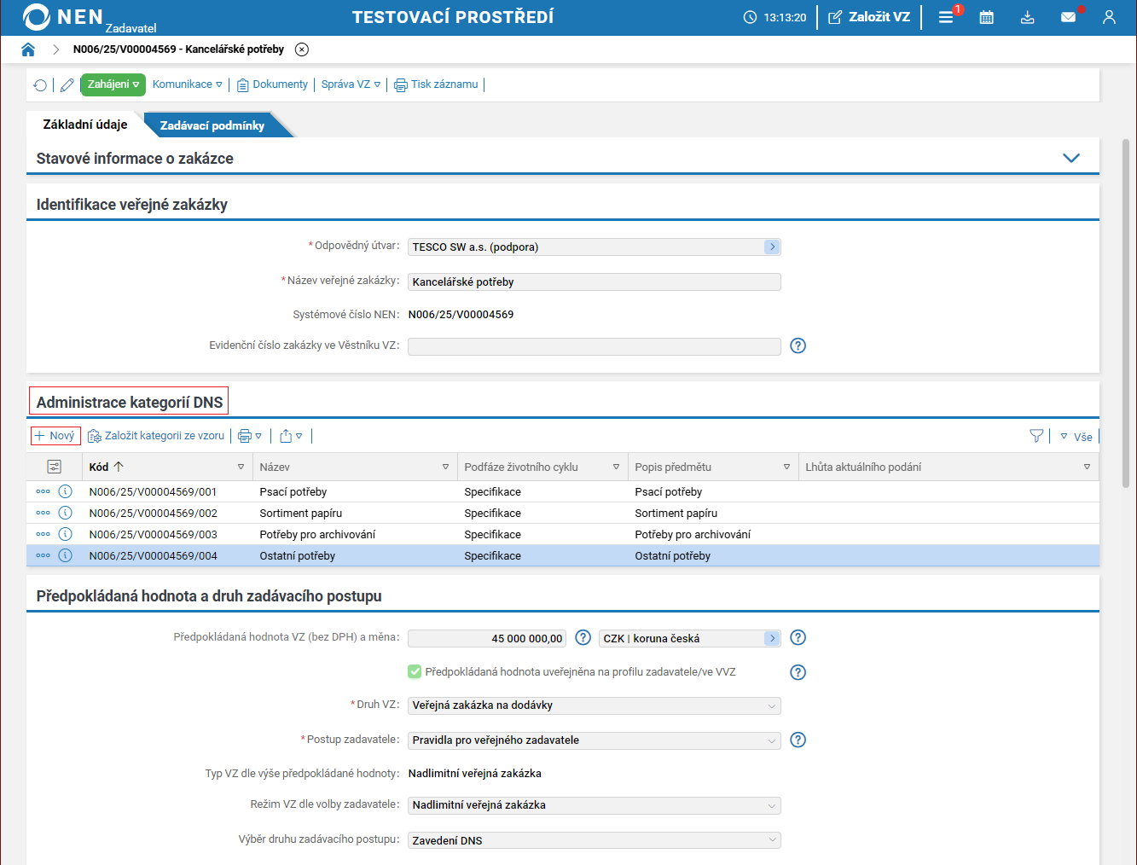Open the Zahájení dropdown menu
1137x865 pixels.
[113, 84]
